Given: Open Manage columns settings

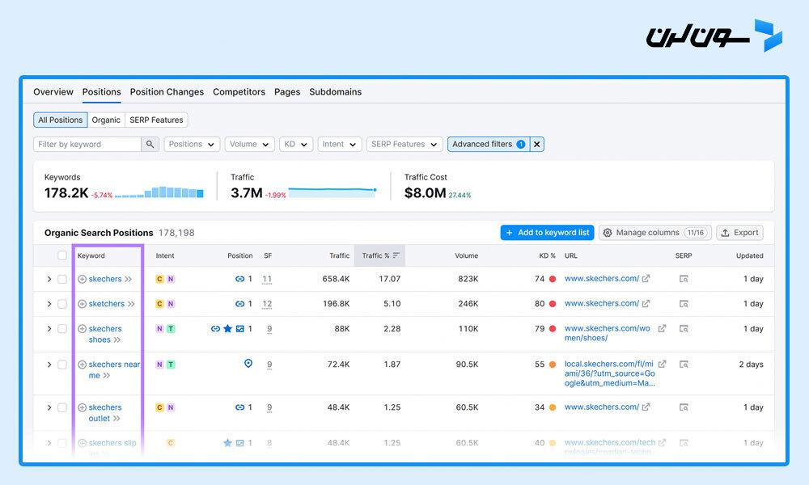Looking at the screenshot, I should [x=655, y=233].
